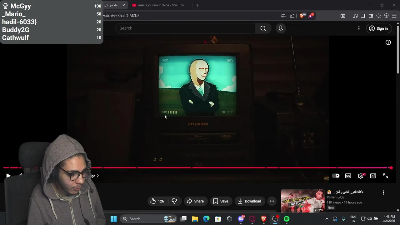Open options menu for Parker's recommended video
The image size is (400, 225).
pyautogui.click(x=383, y=193)
